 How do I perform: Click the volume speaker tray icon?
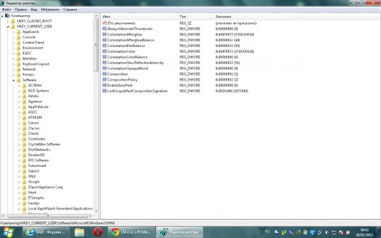[327, 232]
